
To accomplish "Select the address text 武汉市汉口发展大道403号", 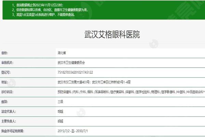I will 73,82.
